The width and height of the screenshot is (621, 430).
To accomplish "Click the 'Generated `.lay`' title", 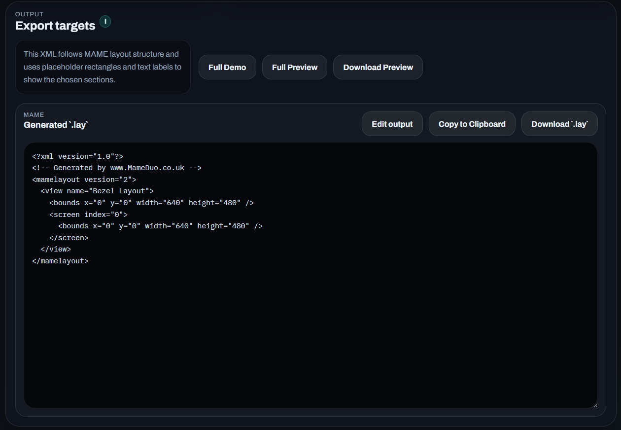I will point(56,125).
